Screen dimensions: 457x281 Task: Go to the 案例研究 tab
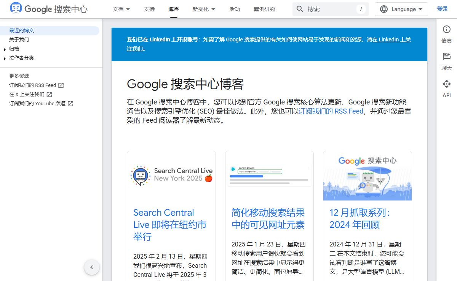(x=264, y=9)
